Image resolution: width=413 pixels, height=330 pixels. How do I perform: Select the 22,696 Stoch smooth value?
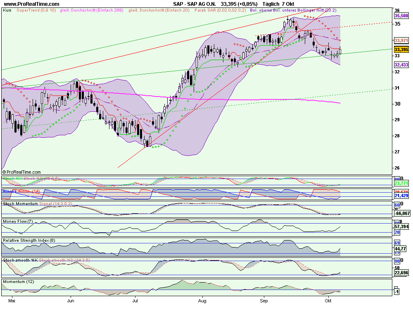pos(401,273)
